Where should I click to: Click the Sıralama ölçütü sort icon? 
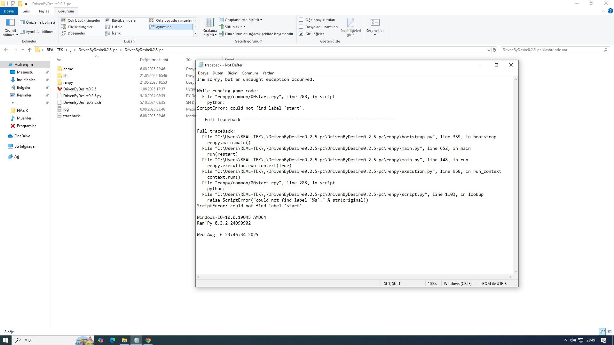coord(210,23)
